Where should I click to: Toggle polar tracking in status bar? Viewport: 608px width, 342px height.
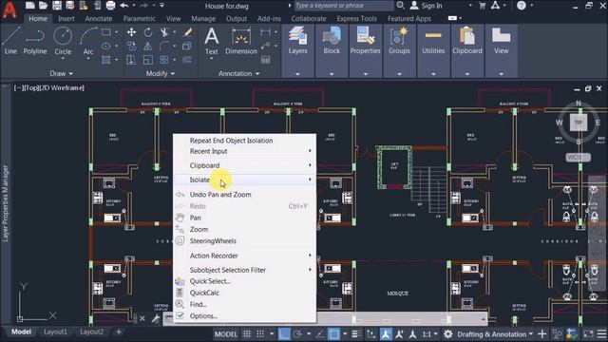click(x=297, y=333)
